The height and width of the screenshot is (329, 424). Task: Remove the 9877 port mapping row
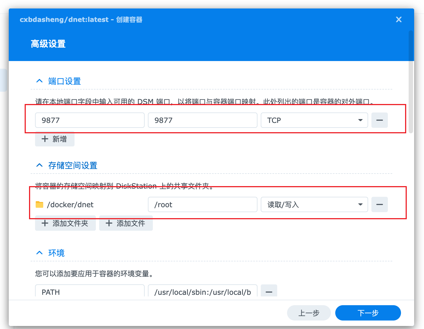pyautogui.click(x=379, y=120)
